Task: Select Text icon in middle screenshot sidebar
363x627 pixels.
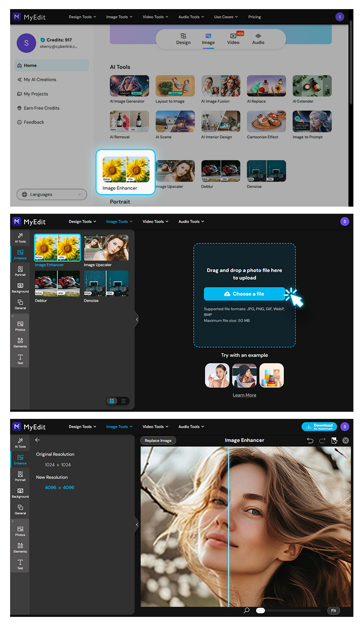Action: coord(20,359)
